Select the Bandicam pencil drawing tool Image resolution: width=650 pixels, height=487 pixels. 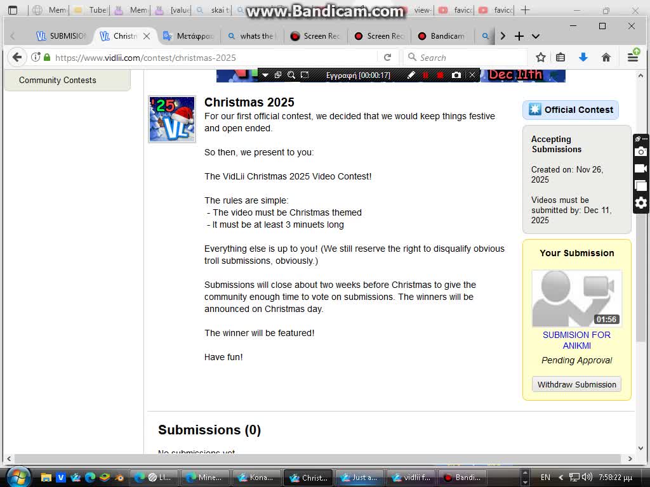click(x=411, y=75)
